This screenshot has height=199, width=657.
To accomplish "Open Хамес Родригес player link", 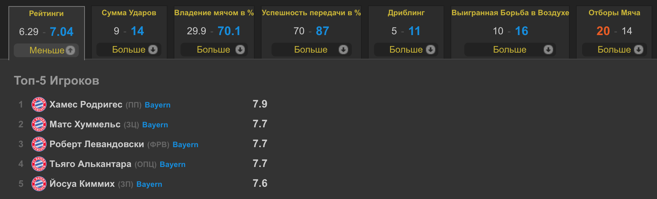I will pyautogui.click(x=86, y=104).
